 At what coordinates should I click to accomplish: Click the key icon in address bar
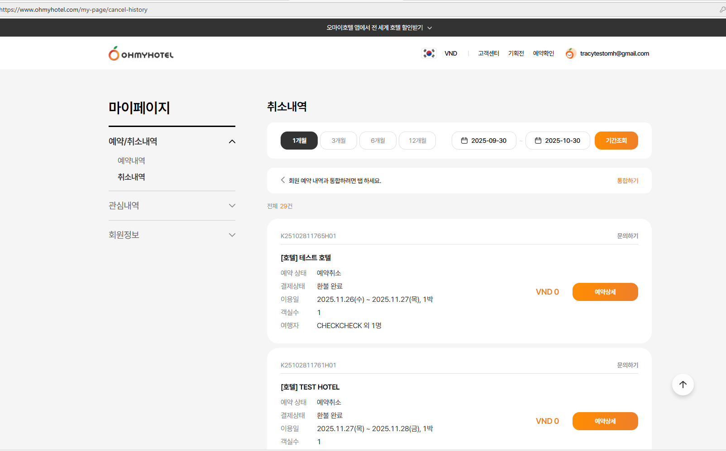722,9
